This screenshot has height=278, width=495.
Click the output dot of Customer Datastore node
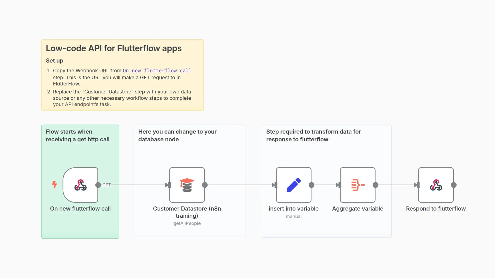[x=205, y=185]
